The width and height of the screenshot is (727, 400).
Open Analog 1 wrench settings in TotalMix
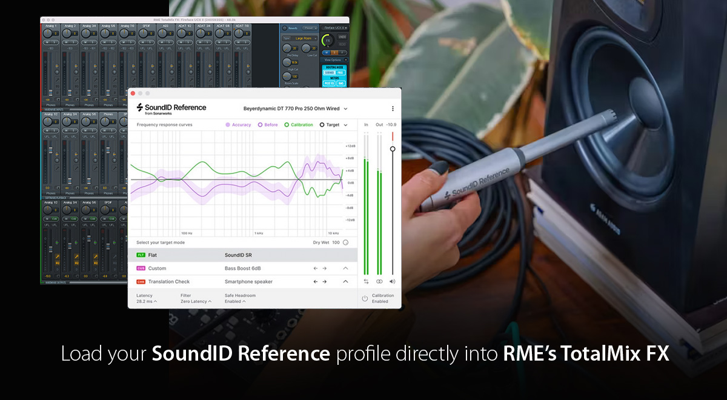58,79
